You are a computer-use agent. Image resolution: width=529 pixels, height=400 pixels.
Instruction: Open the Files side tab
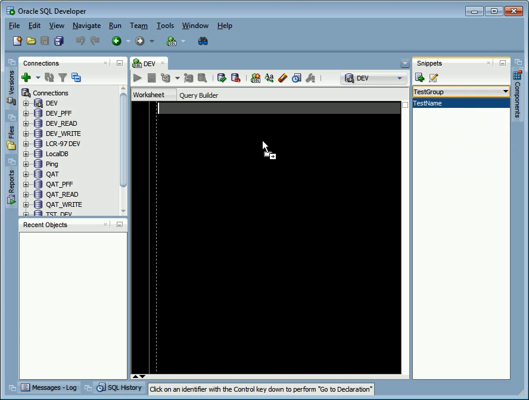[11, 137]
